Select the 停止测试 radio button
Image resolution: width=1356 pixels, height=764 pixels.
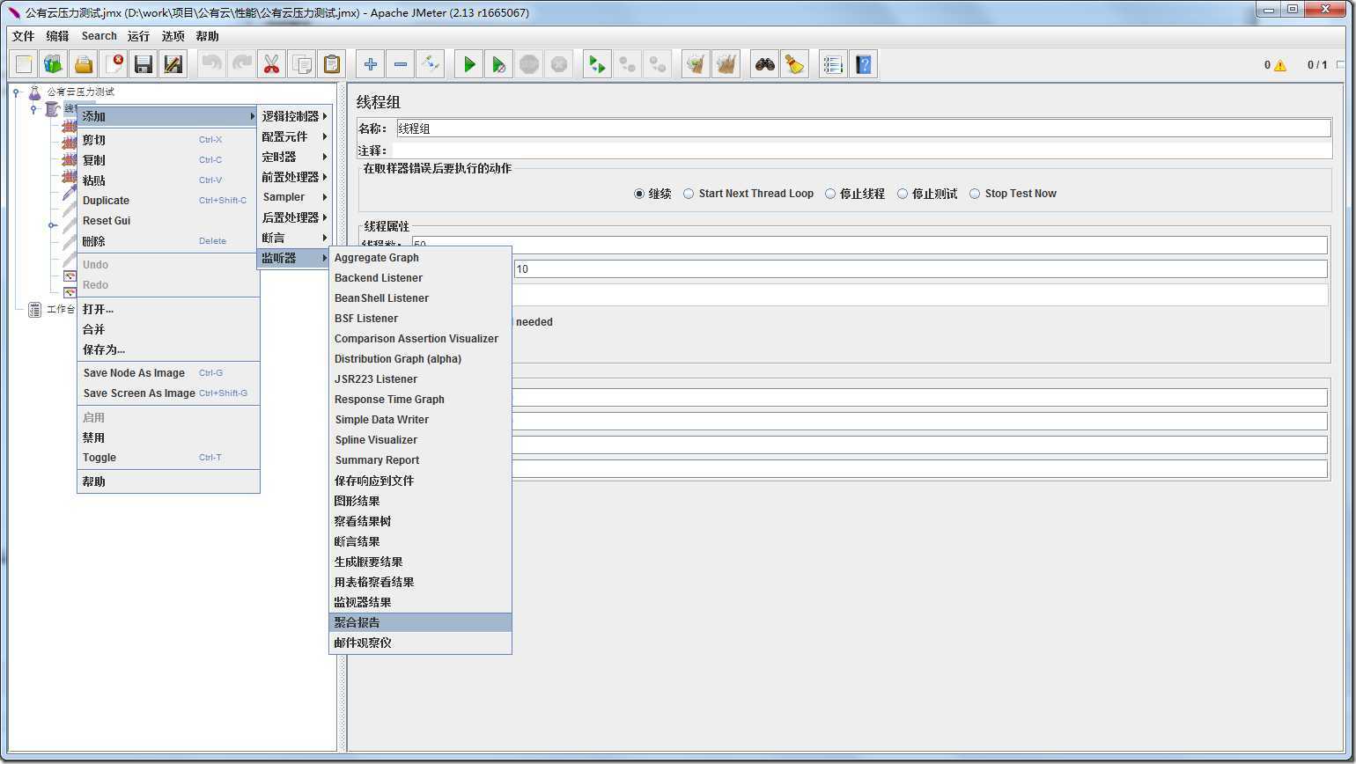tap(903, 194)
